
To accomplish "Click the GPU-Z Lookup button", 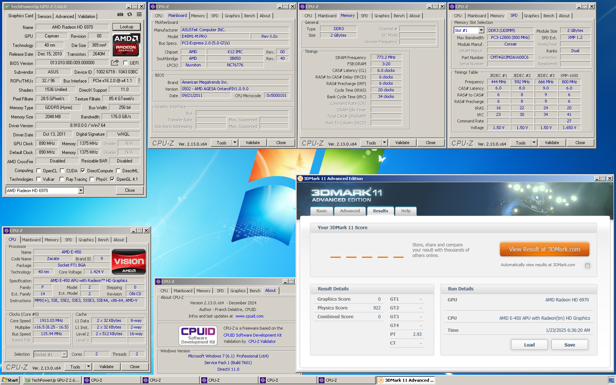I will pyautogui.click(x=126, y=27).
